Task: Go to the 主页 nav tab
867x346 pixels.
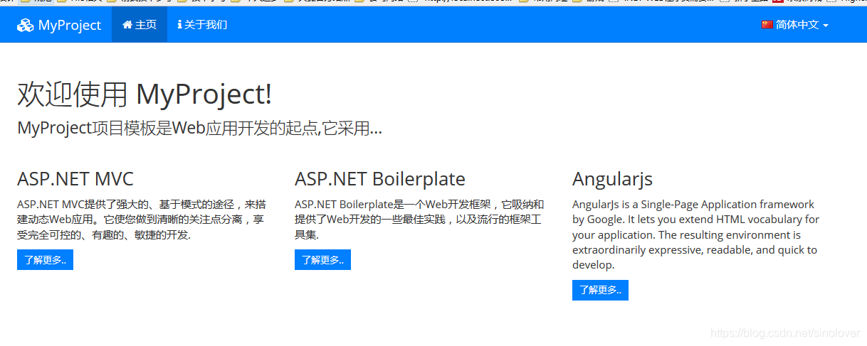Action: click(140, 25)
